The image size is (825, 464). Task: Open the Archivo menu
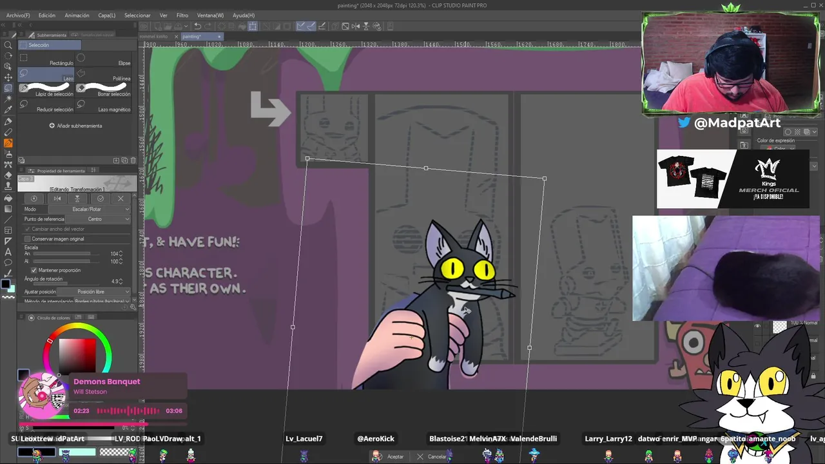pos(18,15)
